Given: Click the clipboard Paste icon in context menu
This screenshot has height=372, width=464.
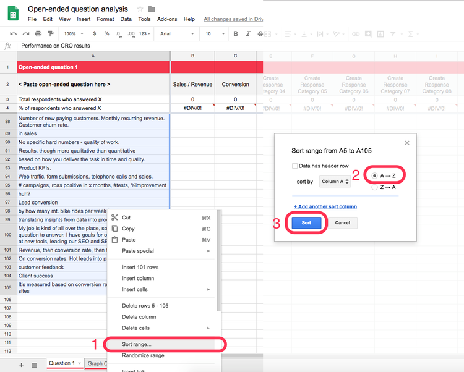Looking at the screenshot, I should (x=114, y=240).
